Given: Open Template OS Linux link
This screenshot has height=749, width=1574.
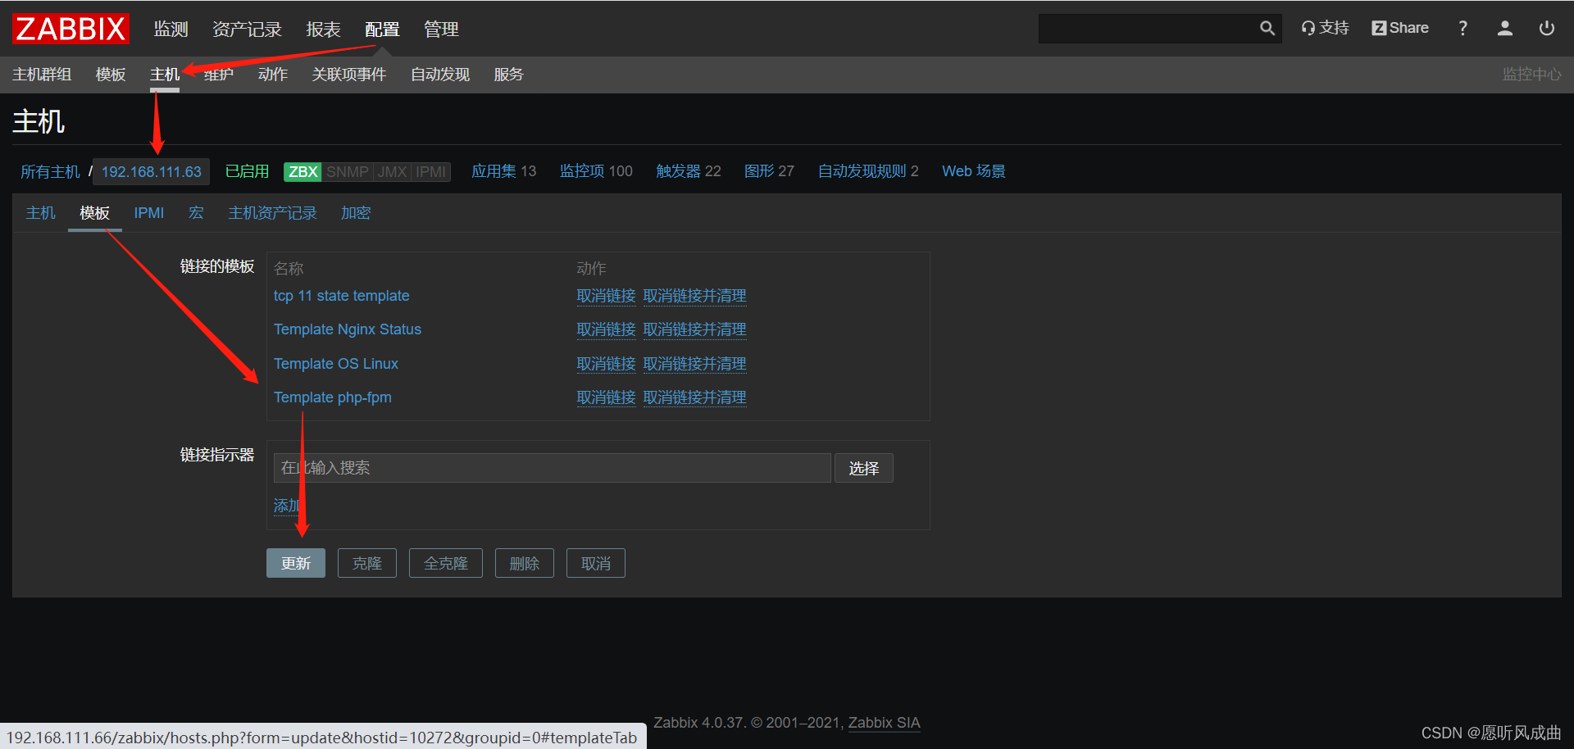Looking at the screenshot, I should [x=336, y=364].
